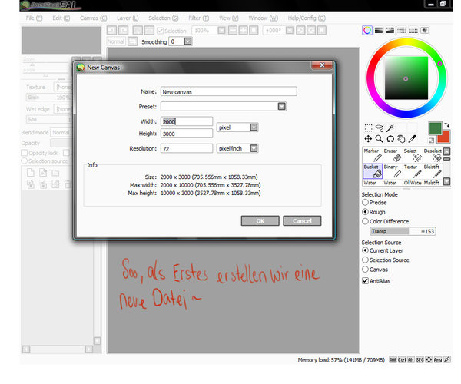Choose the Deselect pen tool

point(433,155)
